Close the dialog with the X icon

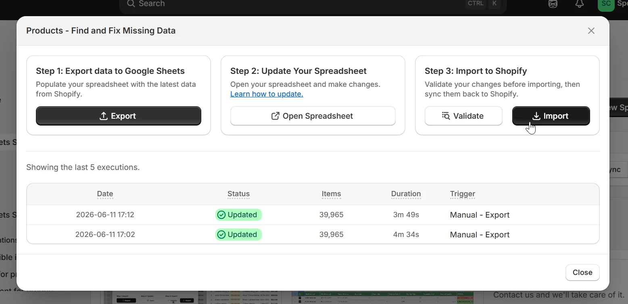click(591, 31)
